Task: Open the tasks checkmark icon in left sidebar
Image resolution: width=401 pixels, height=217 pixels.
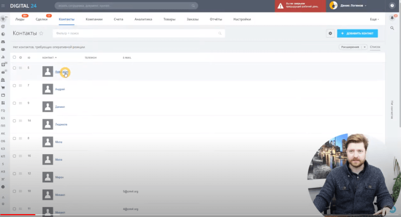Action: click(x=3, y=64)
